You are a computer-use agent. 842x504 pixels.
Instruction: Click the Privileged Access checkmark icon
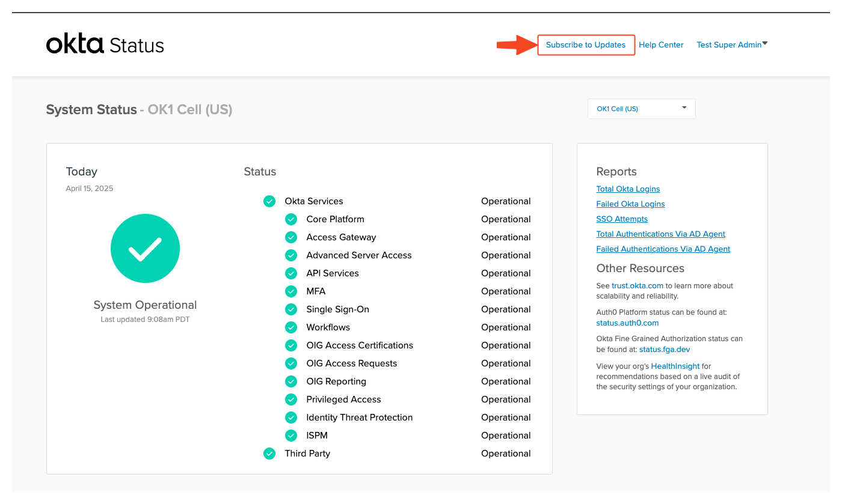tap(291, 399)
